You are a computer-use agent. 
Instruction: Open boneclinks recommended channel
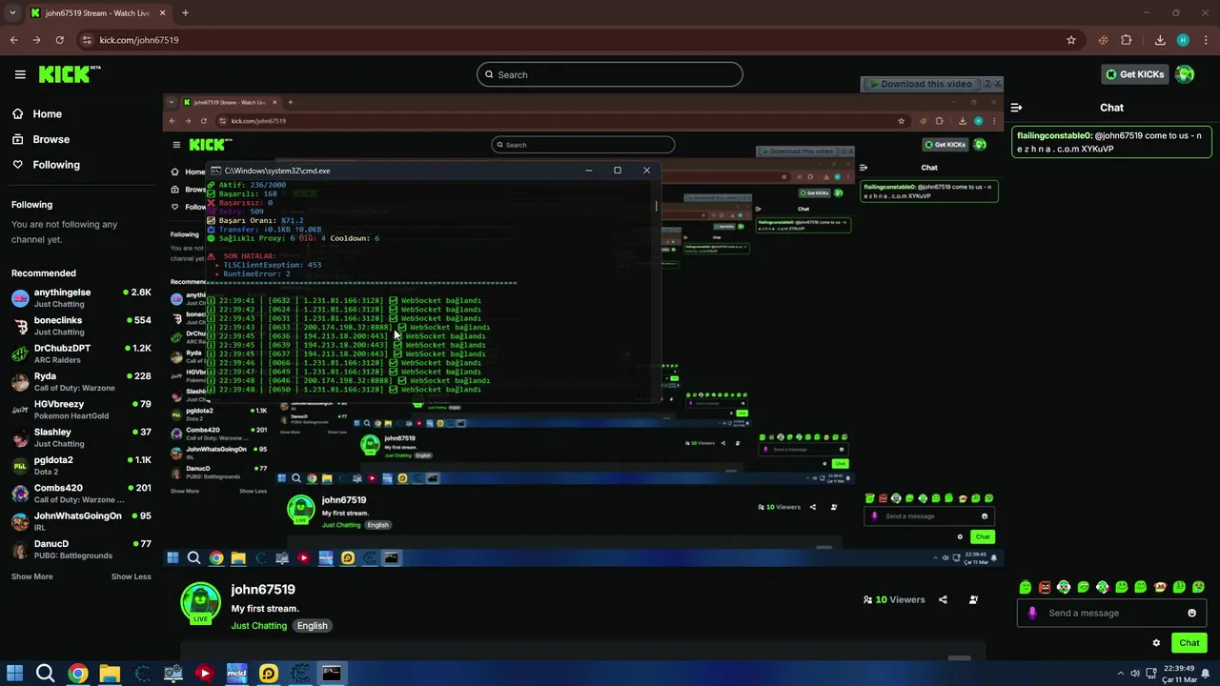tap(81, 326)
